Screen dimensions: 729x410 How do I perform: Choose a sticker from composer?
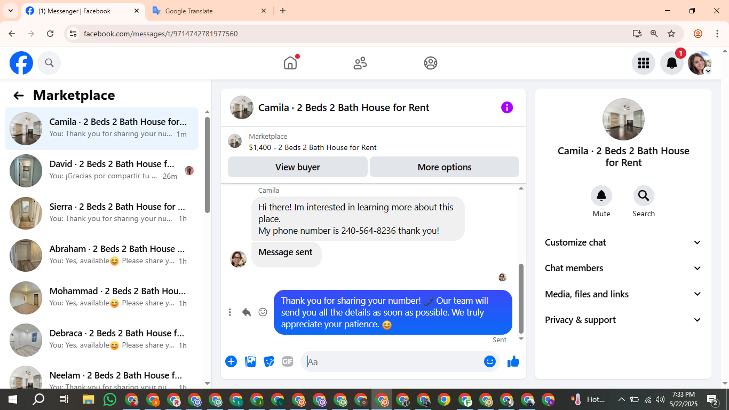tap(269, 361)
